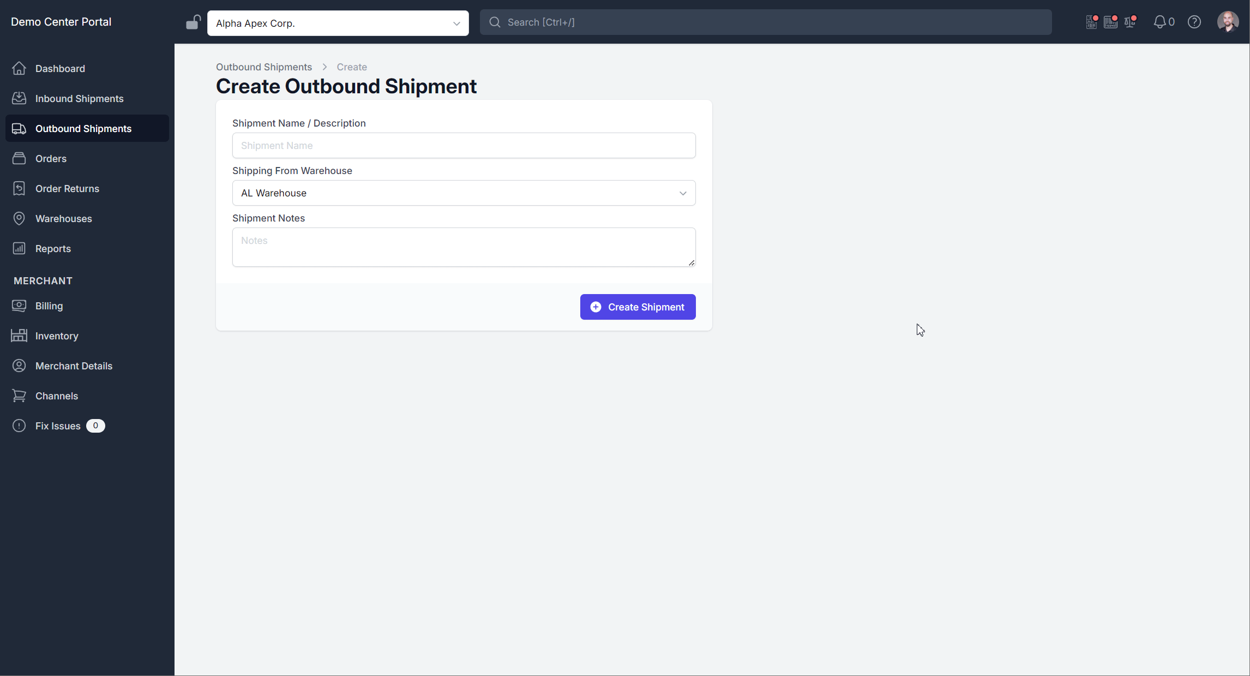The height and width of the screenshot is (676, 1250).
Task: Click the Billing banknote icon
Action: pos(19,306)
